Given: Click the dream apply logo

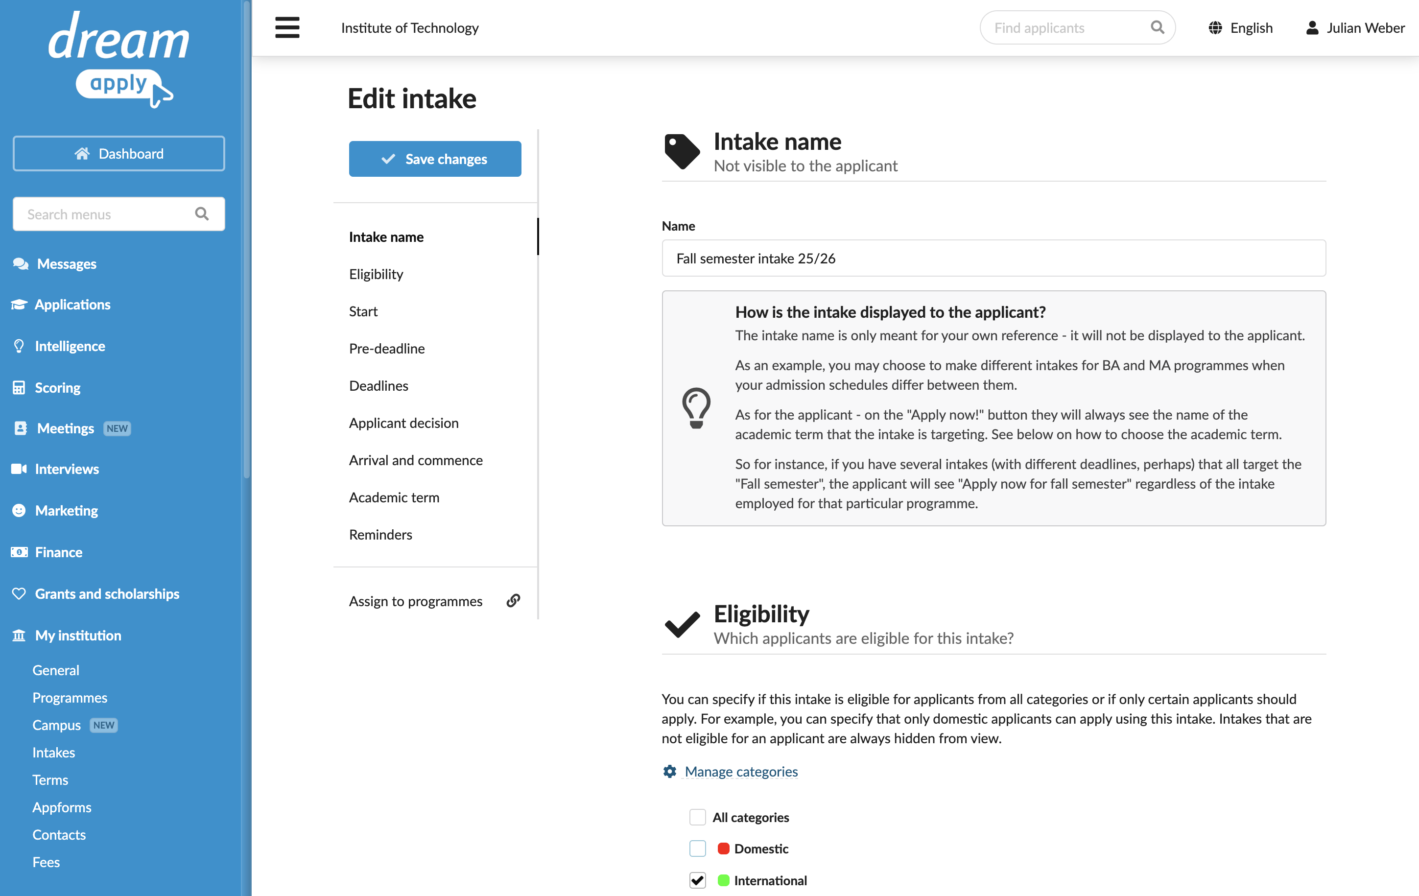Looking at the screenshot, I should point(118,59).
